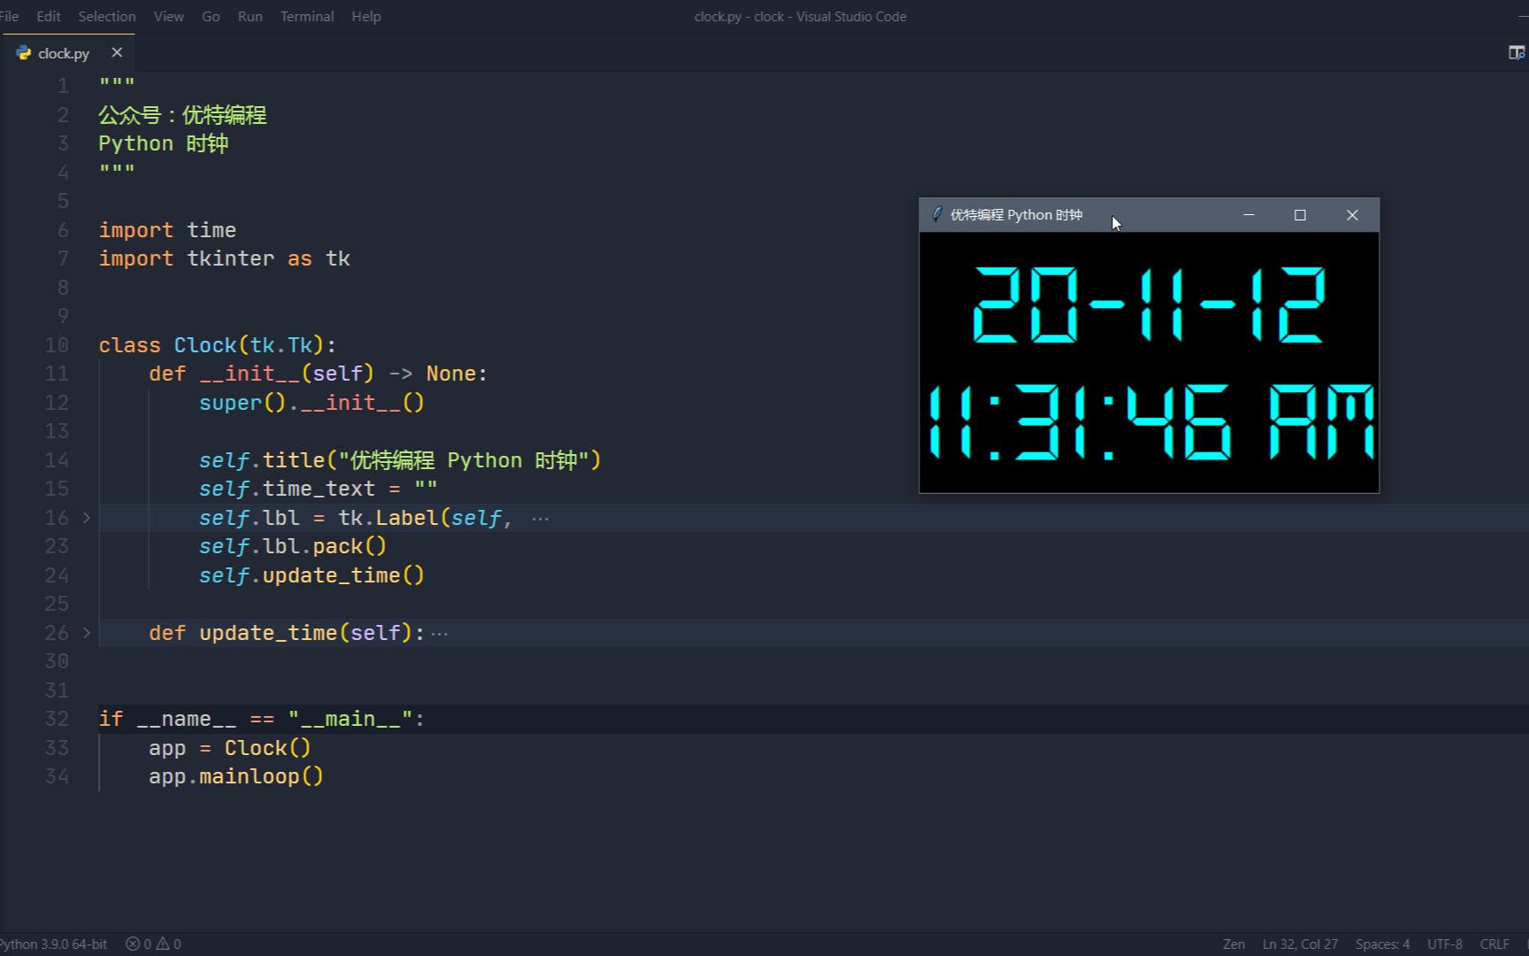Expand the folded tk.Label block at line 16
Viewport: 1529px width, 956px height.
[87, 517]
